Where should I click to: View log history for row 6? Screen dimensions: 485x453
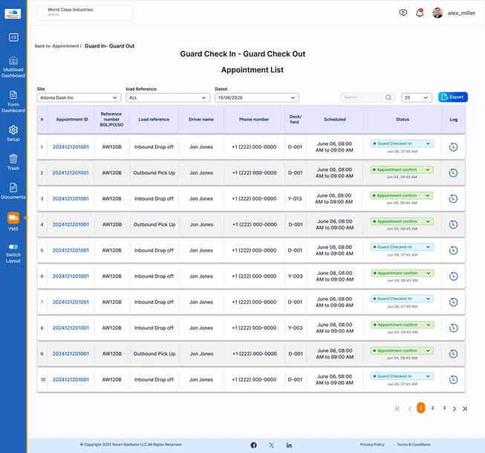(x=453, y=276)
